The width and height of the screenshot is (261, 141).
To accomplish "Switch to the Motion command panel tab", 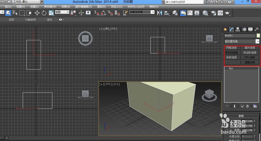I will point(244,29).
